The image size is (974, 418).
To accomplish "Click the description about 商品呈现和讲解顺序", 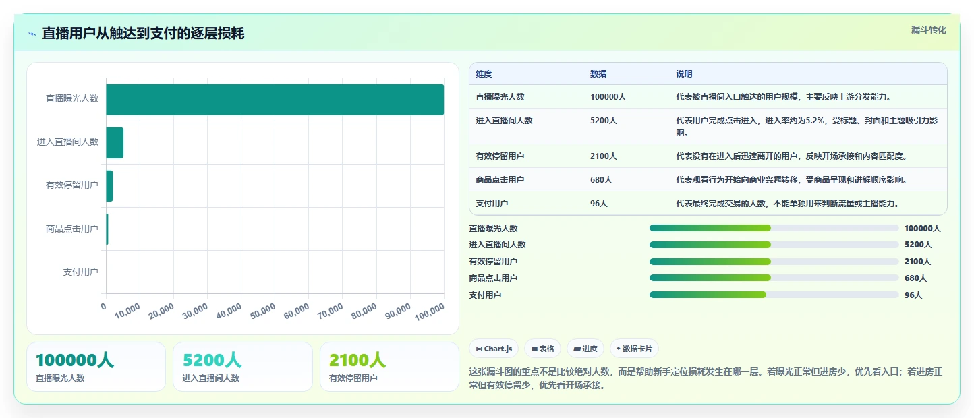I will (792, 180).
